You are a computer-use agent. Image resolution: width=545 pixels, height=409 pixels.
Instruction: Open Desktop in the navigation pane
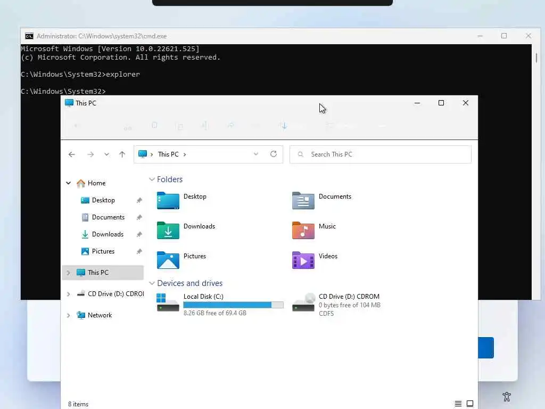[103, 200]
